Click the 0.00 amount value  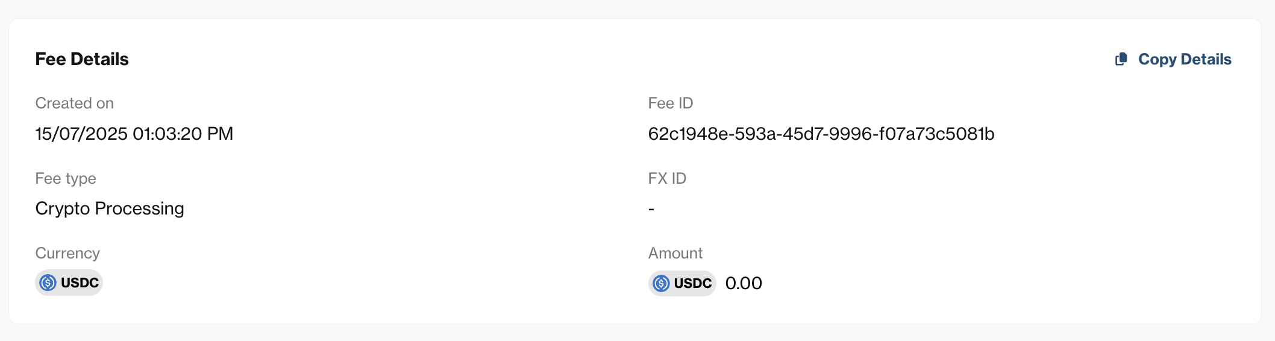(x=744, y=283)
